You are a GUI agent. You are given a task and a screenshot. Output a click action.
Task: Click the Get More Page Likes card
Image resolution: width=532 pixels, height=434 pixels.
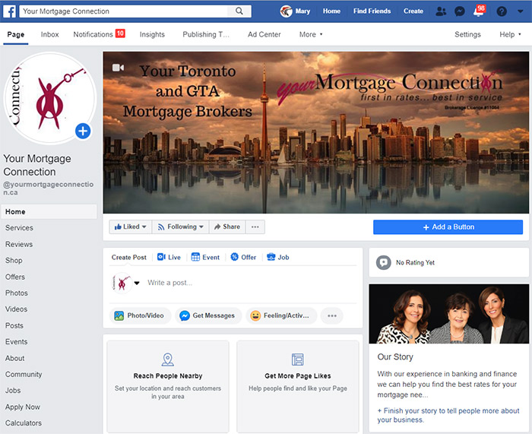(x=298, y=386)
